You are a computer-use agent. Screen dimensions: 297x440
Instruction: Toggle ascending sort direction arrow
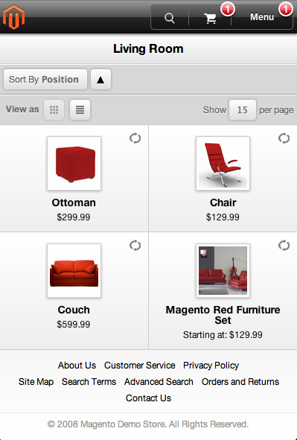click(100, 80)
